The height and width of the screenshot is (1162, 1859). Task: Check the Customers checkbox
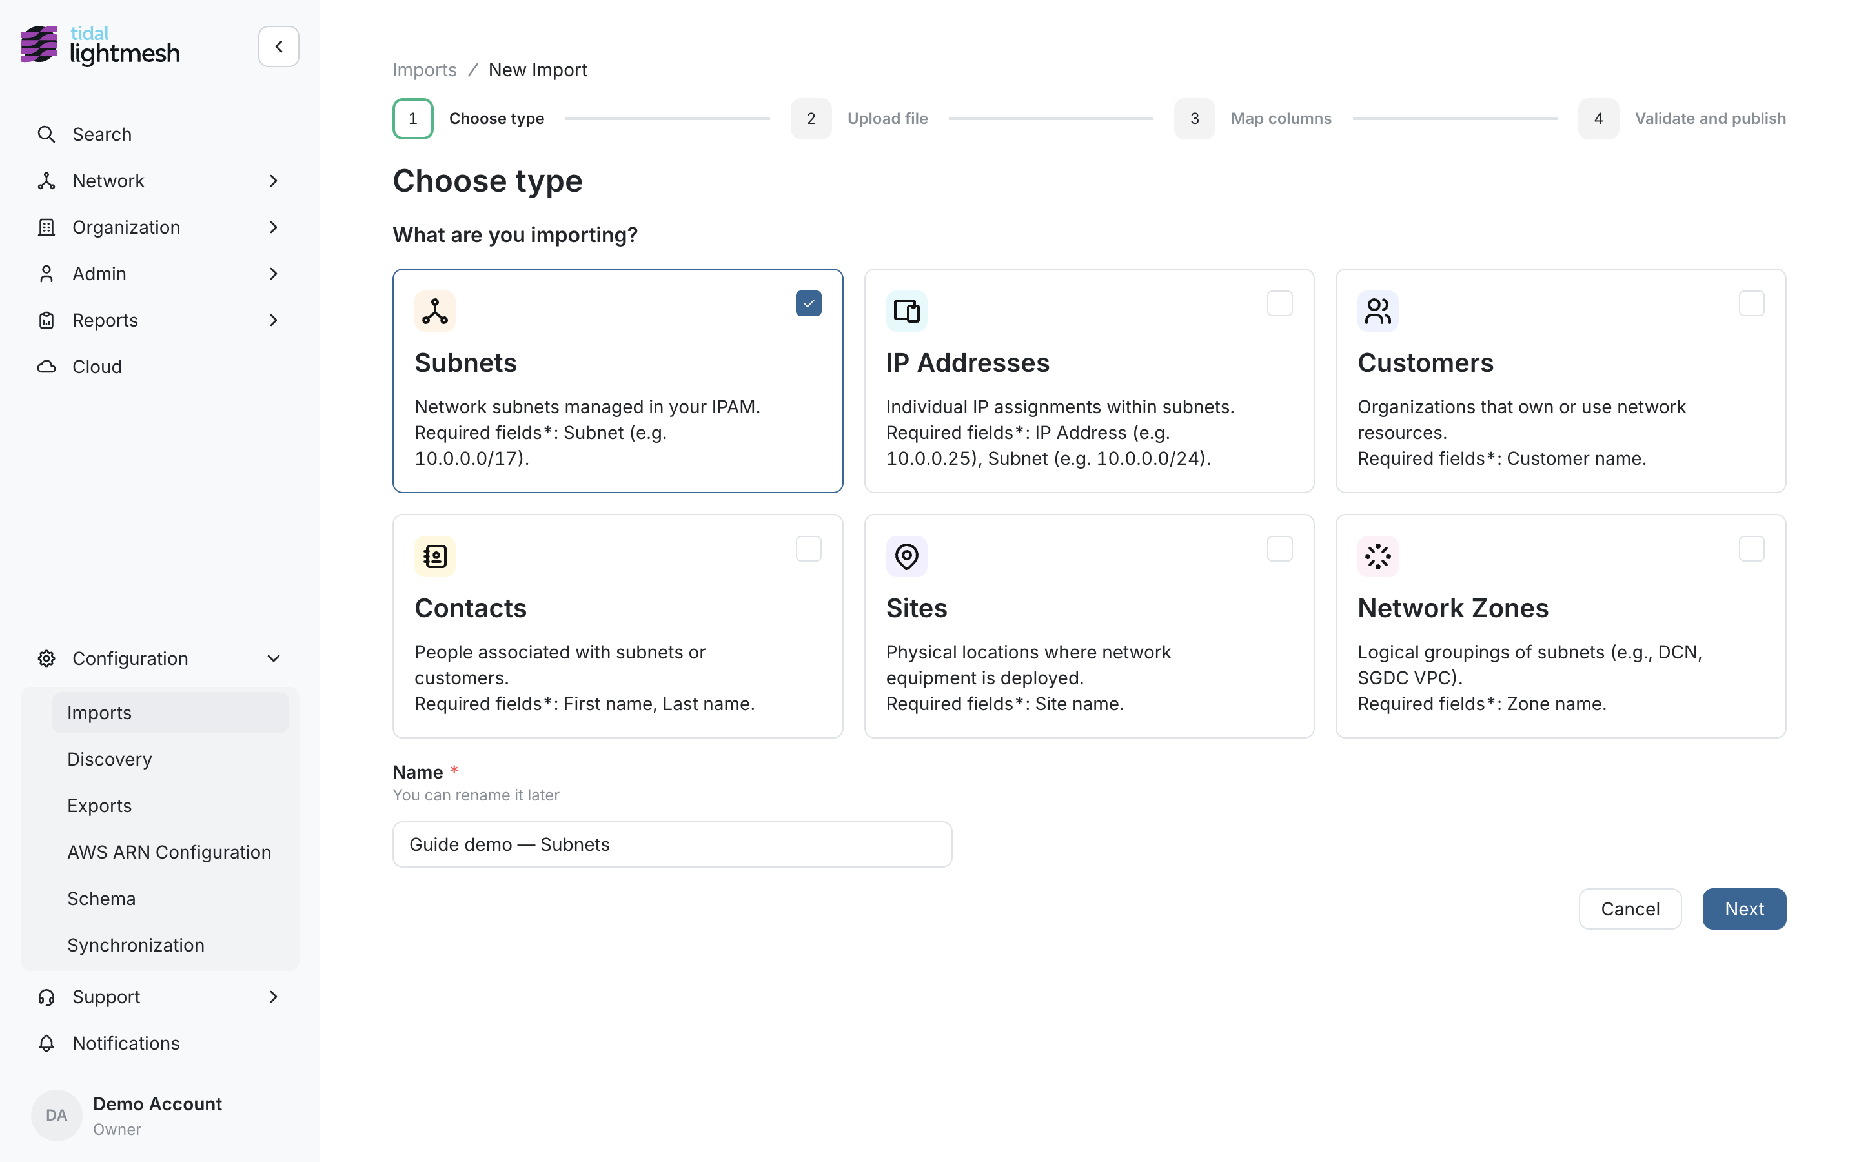click(1751, 303)
